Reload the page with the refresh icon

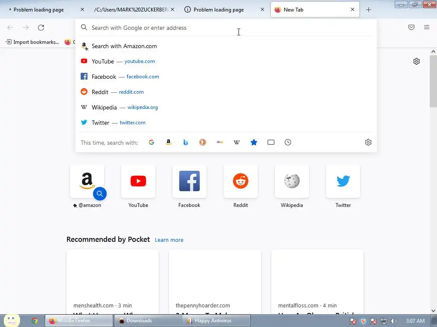tap(41, 28)
